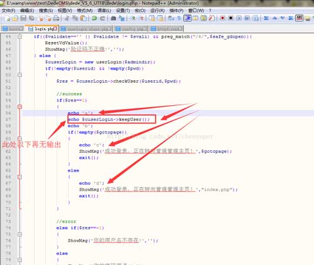Viewport: 314px width, 265px height.
Task: Copy selection with the Copy icon
Action: [x=75, y=18]
